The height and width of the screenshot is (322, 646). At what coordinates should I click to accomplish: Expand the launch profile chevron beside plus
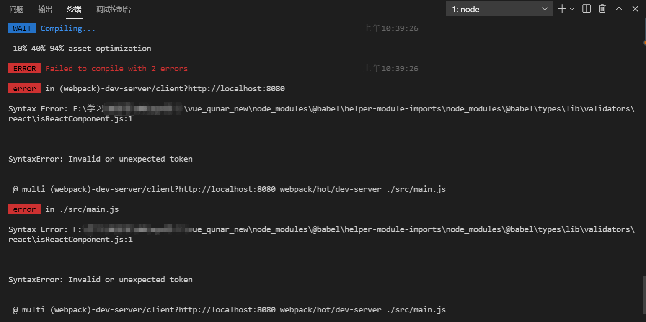(571, 9)
